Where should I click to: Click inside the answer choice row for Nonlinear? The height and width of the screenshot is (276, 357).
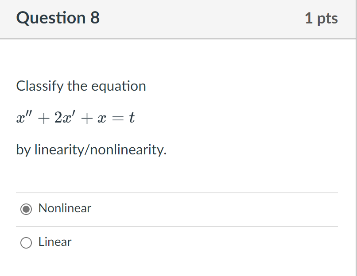(133, 208)
